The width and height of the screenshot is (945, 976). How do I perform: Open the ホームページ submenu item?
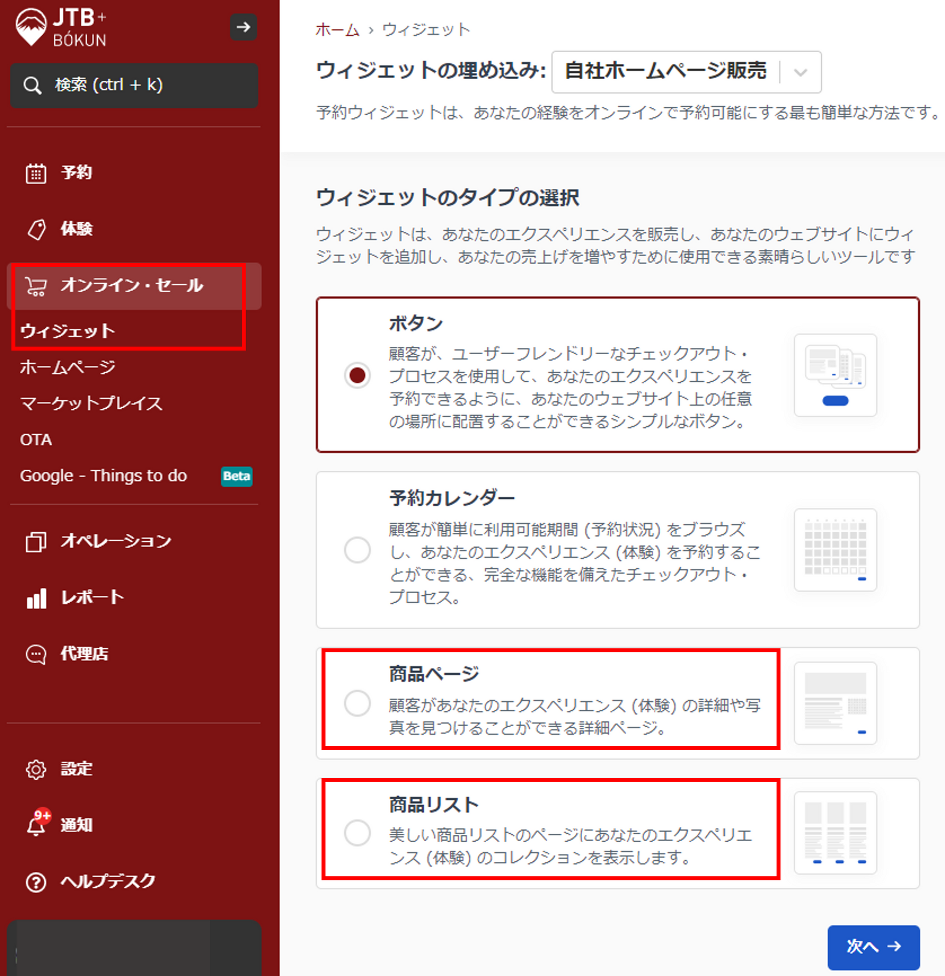[68, 367]
